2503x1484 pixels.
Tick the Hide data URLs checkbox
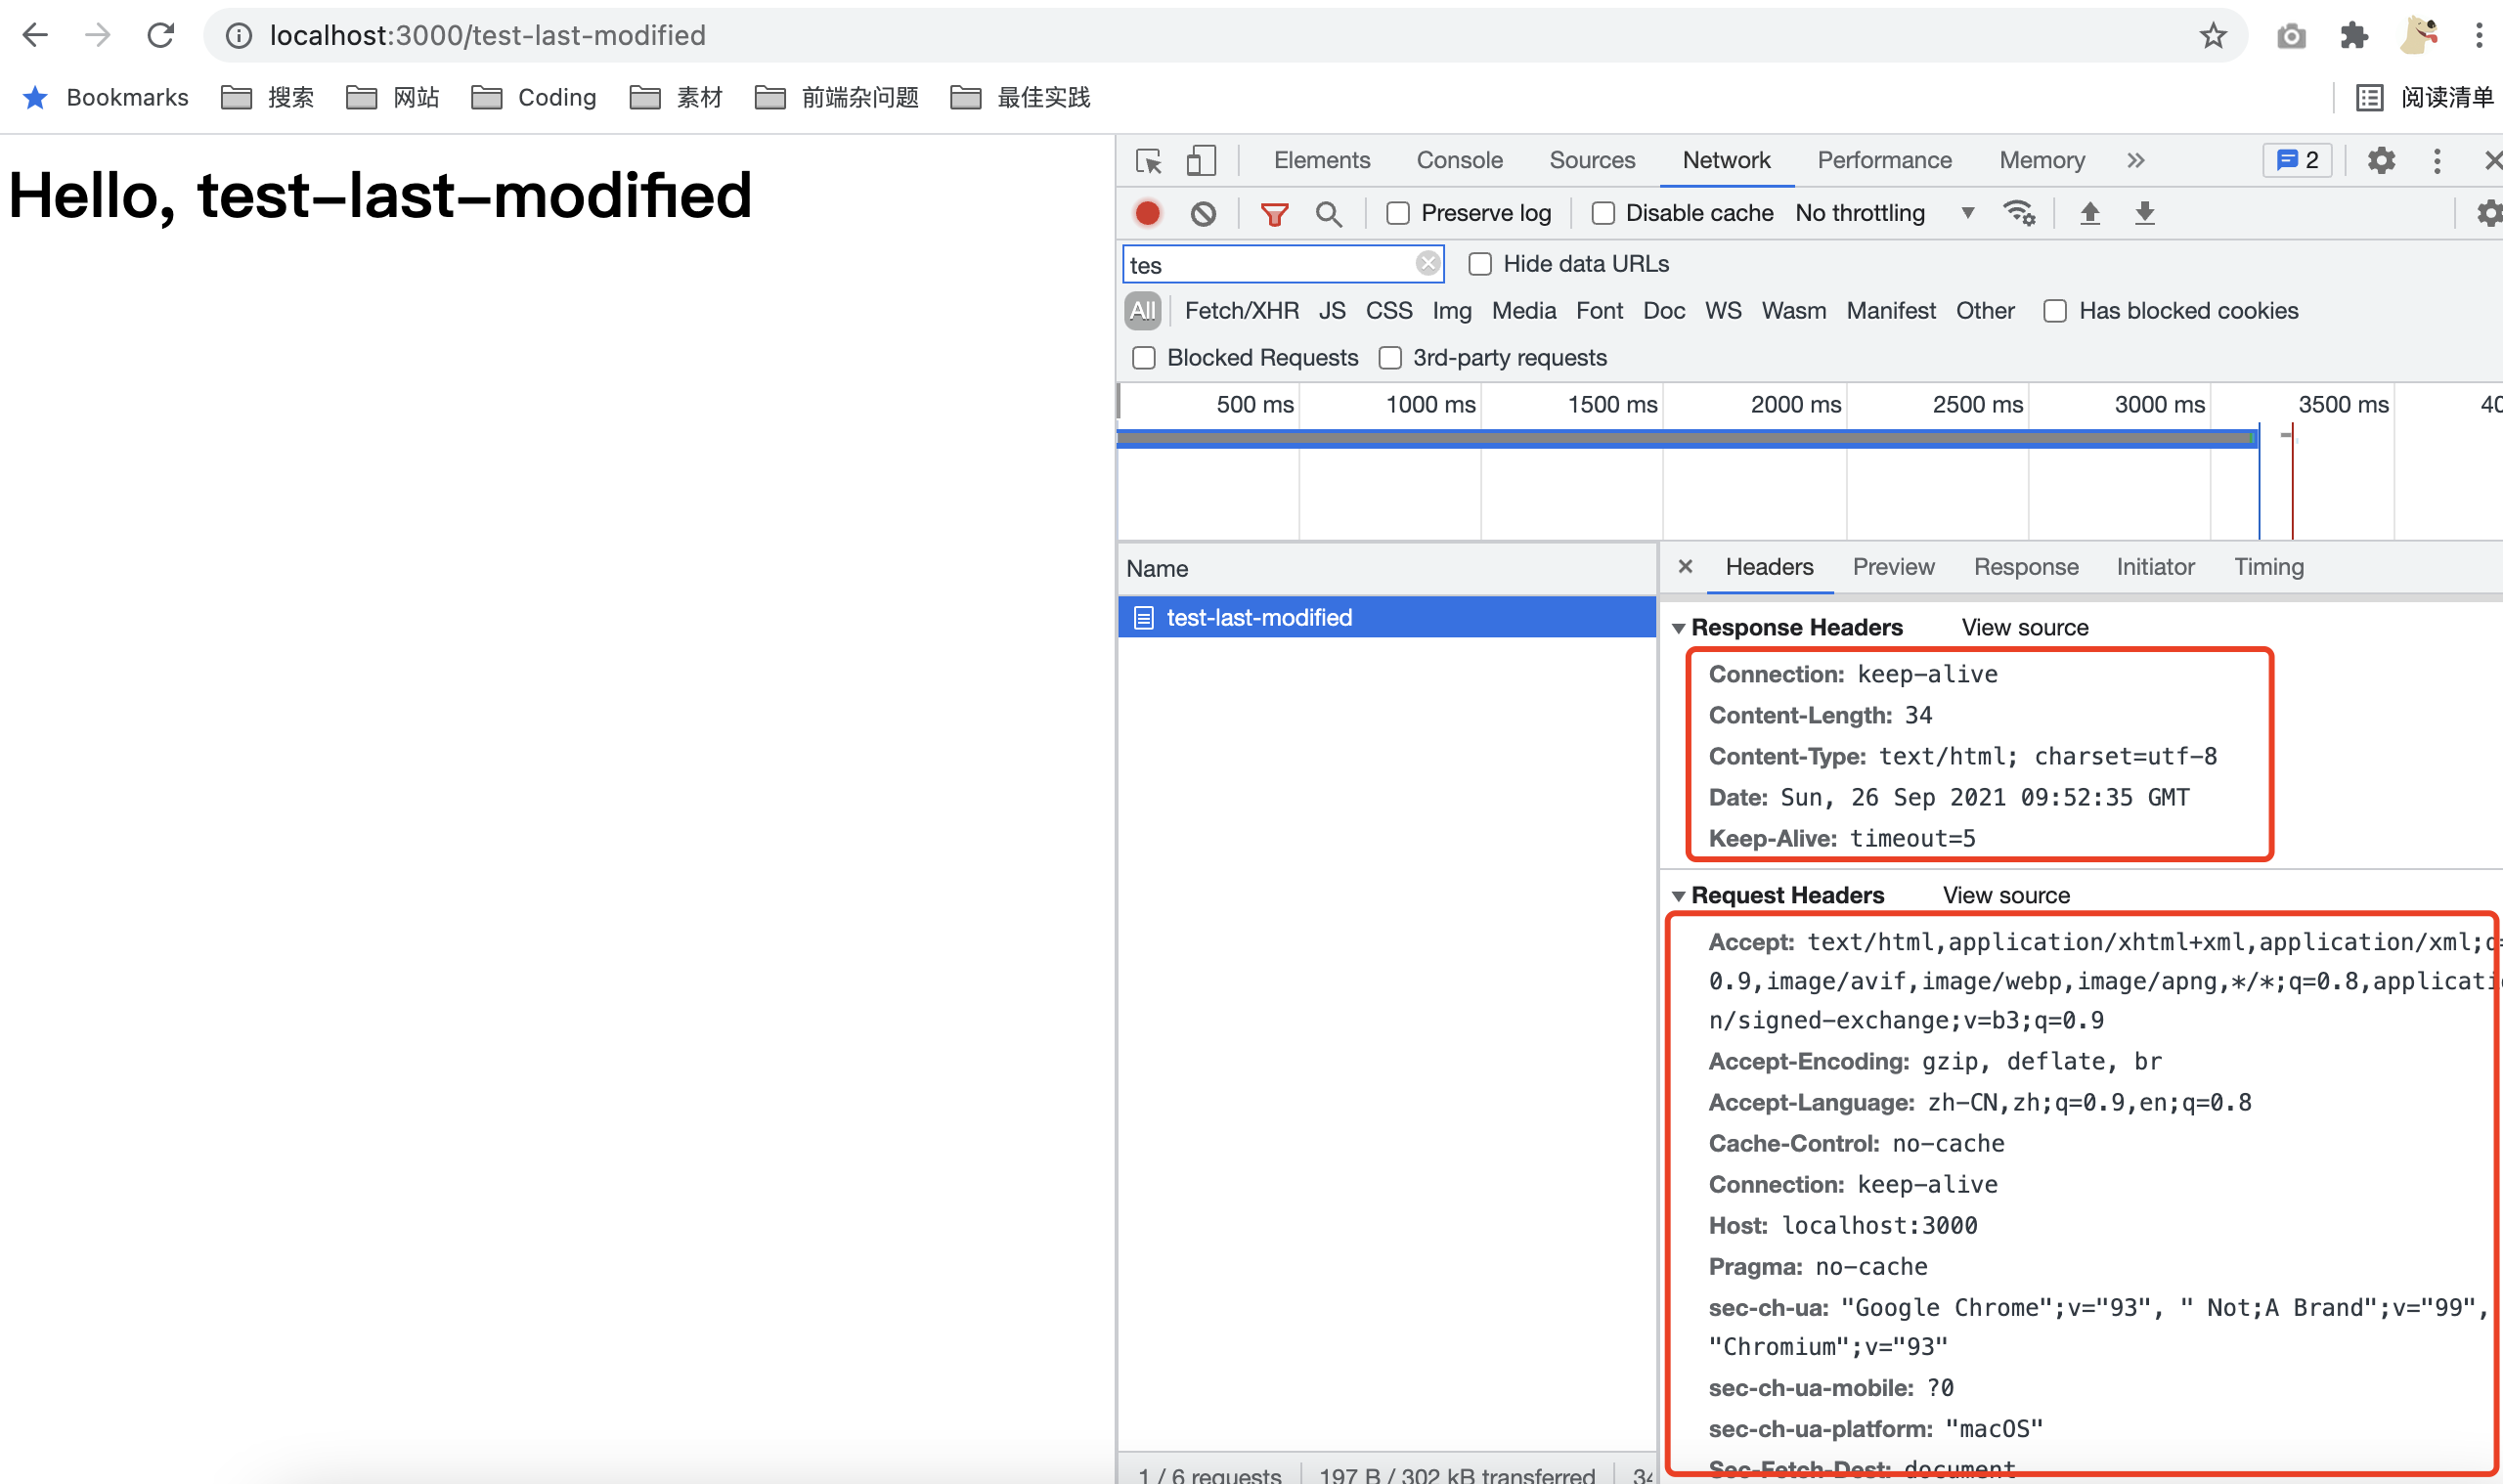[1480, 264]
